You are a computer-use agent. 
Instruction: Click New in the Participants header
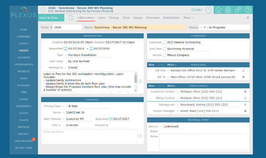point(152,86)
